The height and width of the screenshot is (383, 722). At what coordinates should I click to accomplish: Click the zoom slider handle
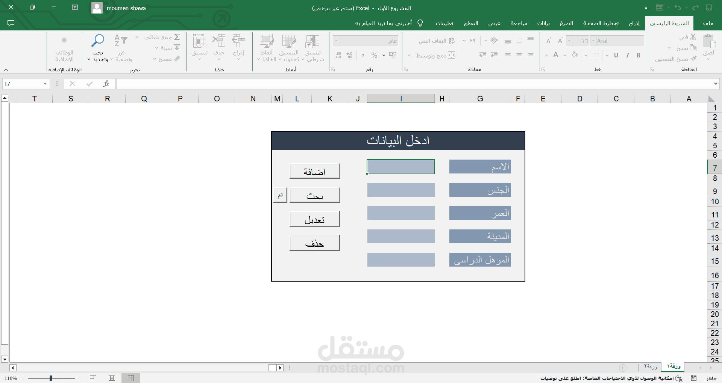click(x=51, y=378)
